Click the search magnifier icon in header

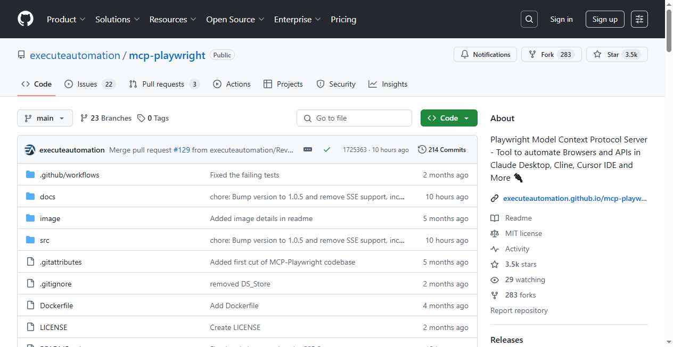[529, 19]
